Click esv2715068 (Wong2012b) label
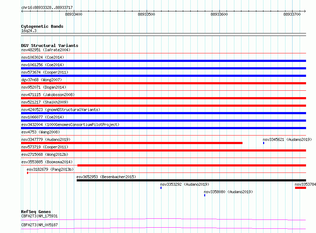 click(45, 154)
